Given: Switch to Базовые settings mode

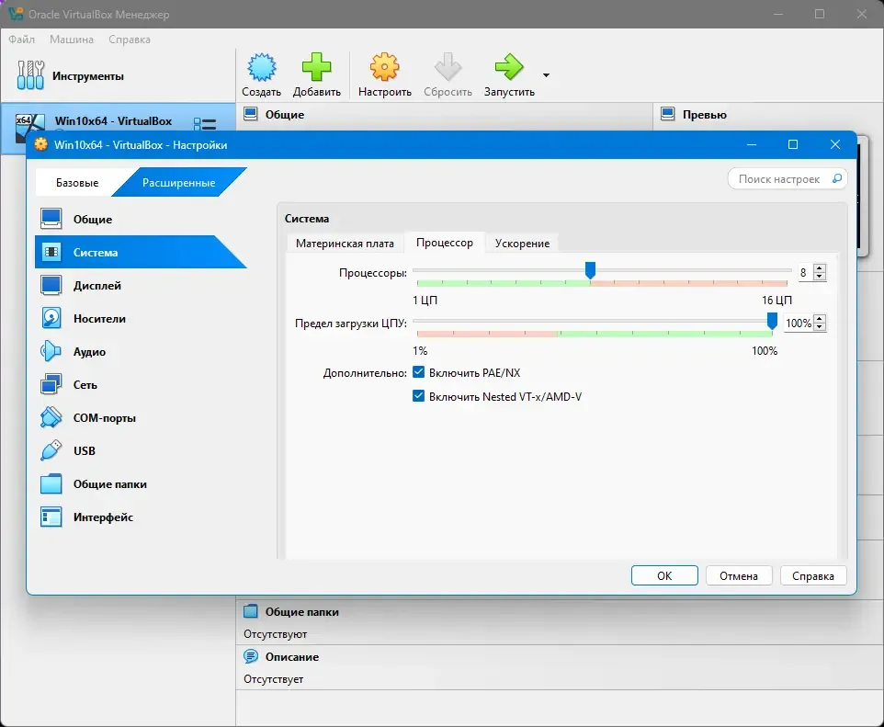Looking at the screenshot, I should point(77,183).
